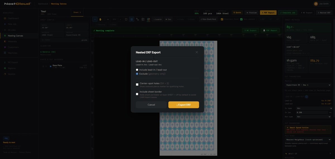Click the Dashboard breadcrumb link

tap(43, 4)
